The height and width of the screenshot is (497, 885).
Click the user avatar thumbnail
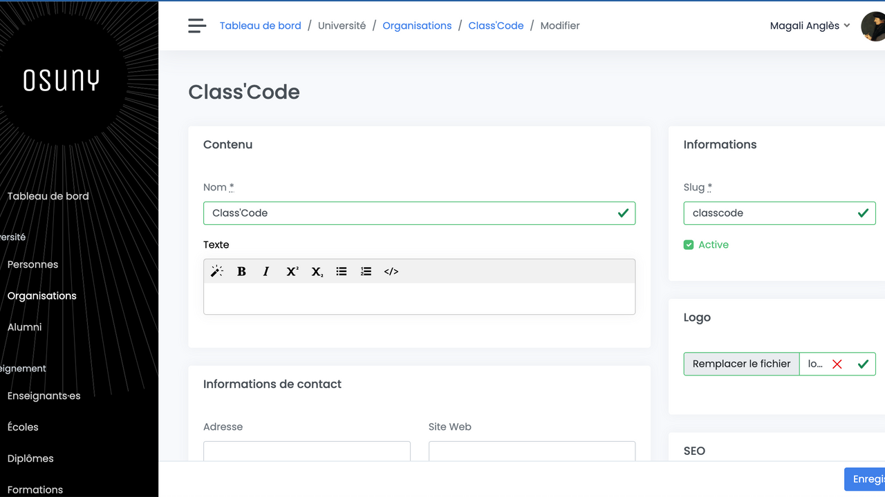[x=873, y=26]
